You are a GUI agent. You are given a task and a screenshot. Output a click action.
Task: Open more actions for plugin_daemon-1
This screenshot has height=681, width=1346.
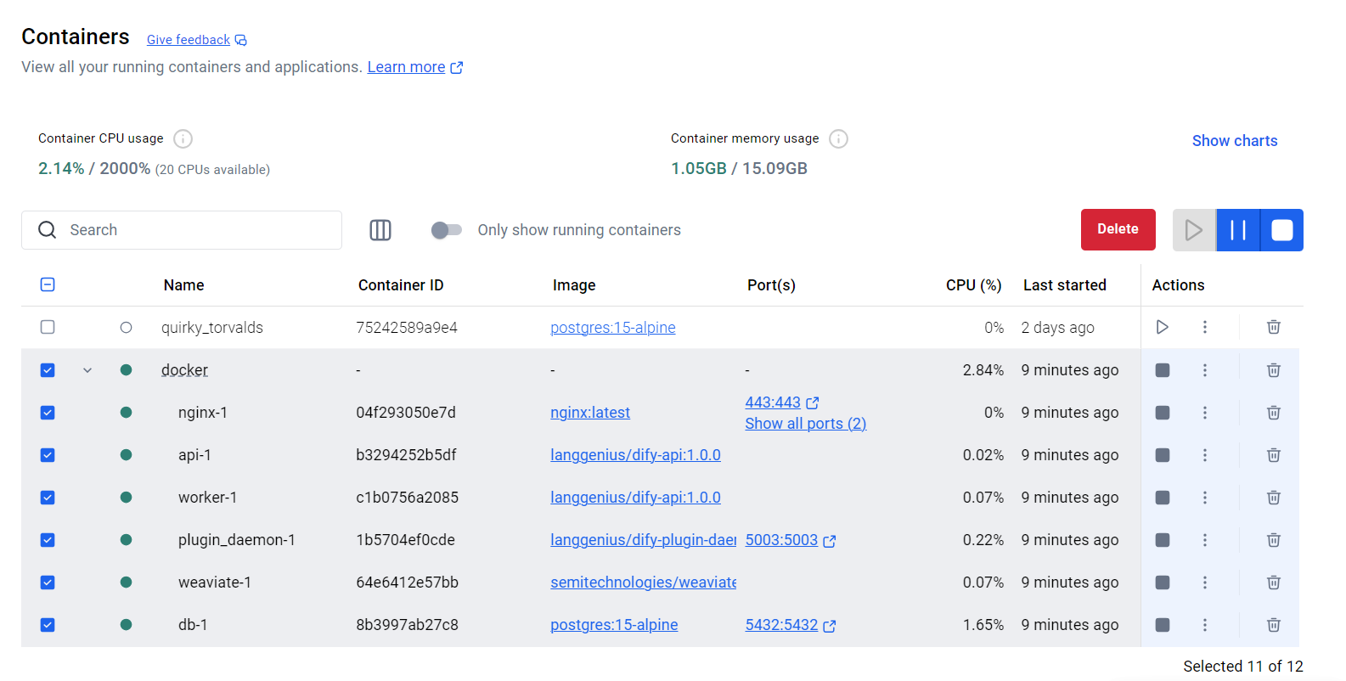pyautogui.click(x=1204, y=540)
